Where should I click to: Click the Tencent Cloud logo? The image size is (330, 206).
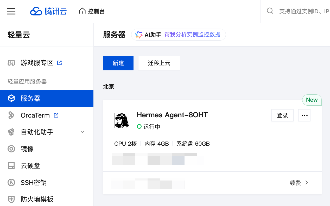click(x=48, y=11)
